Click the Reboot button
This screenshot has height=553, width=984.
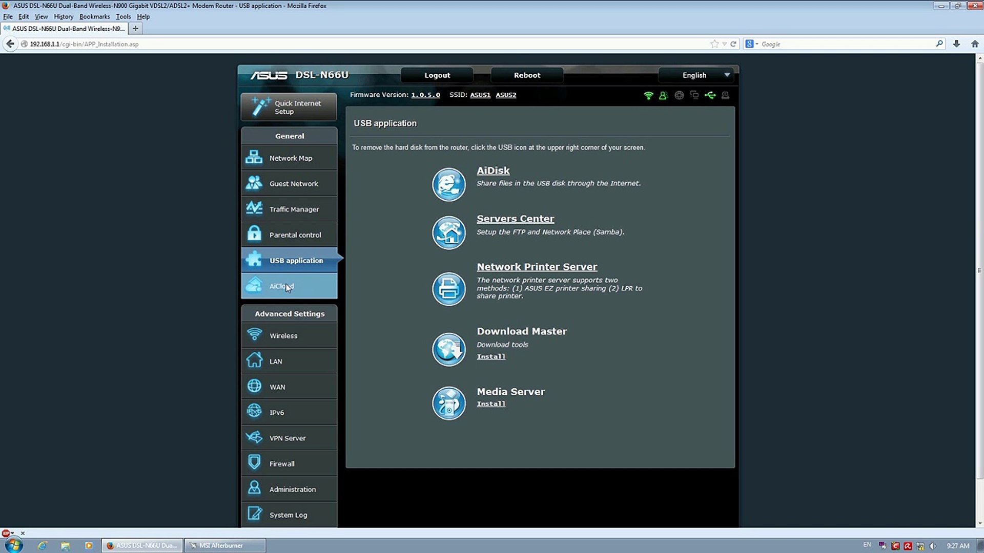[527, 75]
